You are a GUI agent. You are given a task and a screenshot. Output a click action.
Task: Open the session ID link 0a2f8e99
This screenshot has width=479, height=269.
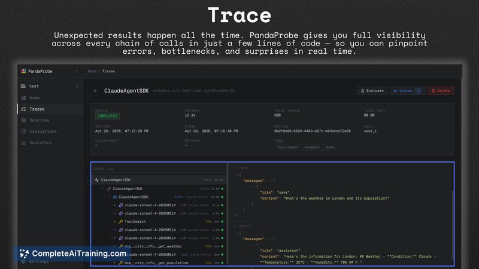click(x=313, y=131)
